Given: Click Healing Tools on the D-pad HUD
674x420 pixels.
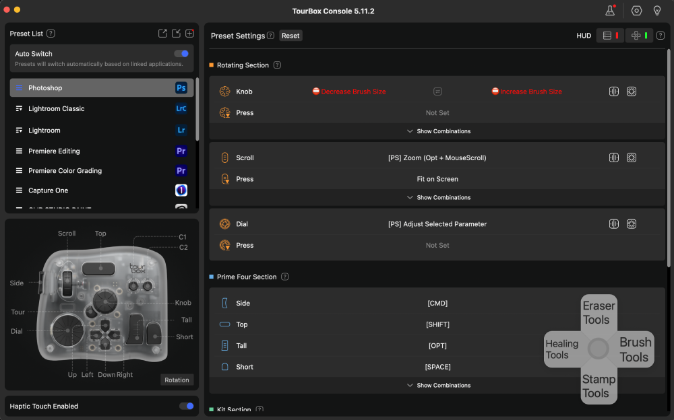Looking at the screenshot, I should click(562, 349).
